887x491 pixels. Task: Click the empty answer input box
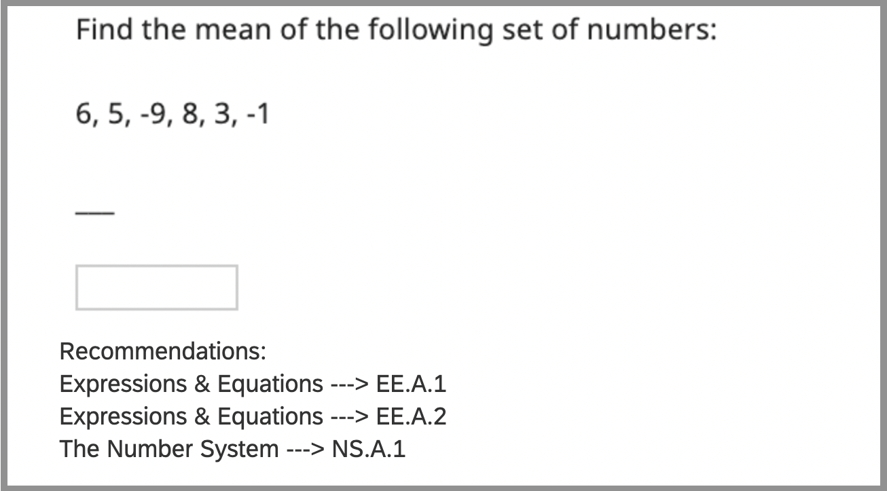pyautogui.click(x=156, y=288)
